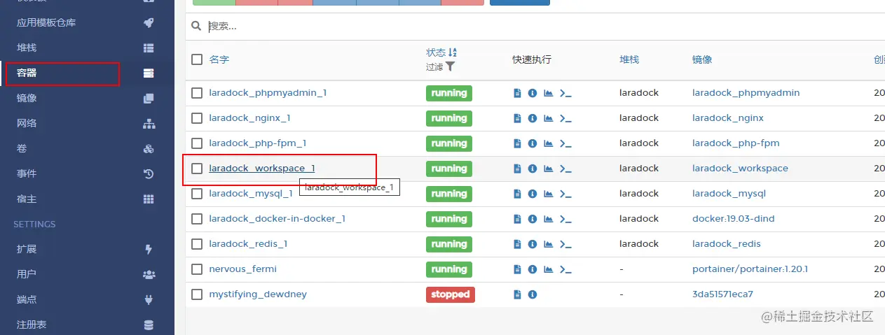Screen dimensions: 885x335
Task: Sort by the 镜像 column header
Action: click(x=702, y=59)
